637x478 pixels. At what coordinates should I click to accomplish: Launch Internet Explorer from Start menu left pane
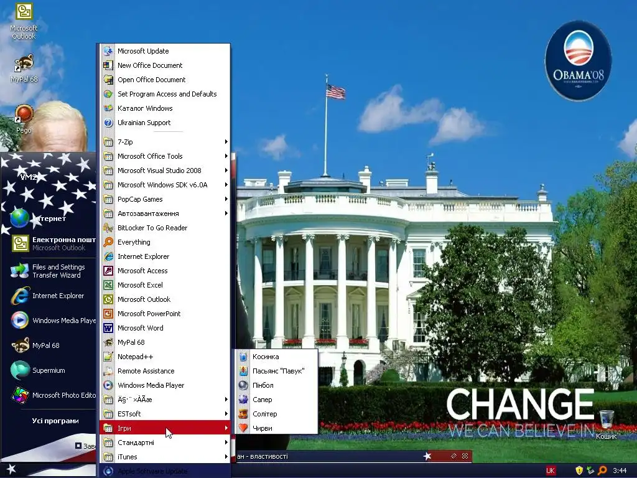[x=49, y=296]
